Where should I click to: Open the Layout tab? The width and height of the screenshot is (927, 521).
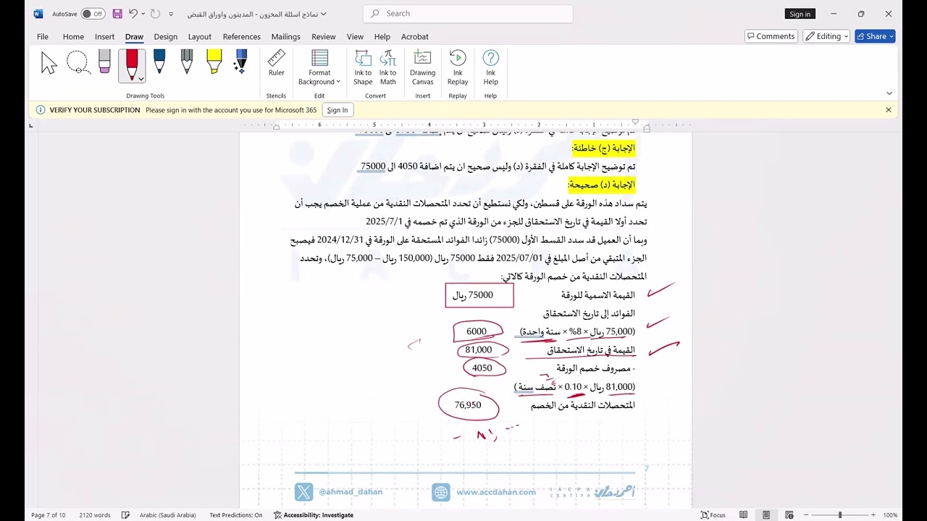tap(200, 37)
